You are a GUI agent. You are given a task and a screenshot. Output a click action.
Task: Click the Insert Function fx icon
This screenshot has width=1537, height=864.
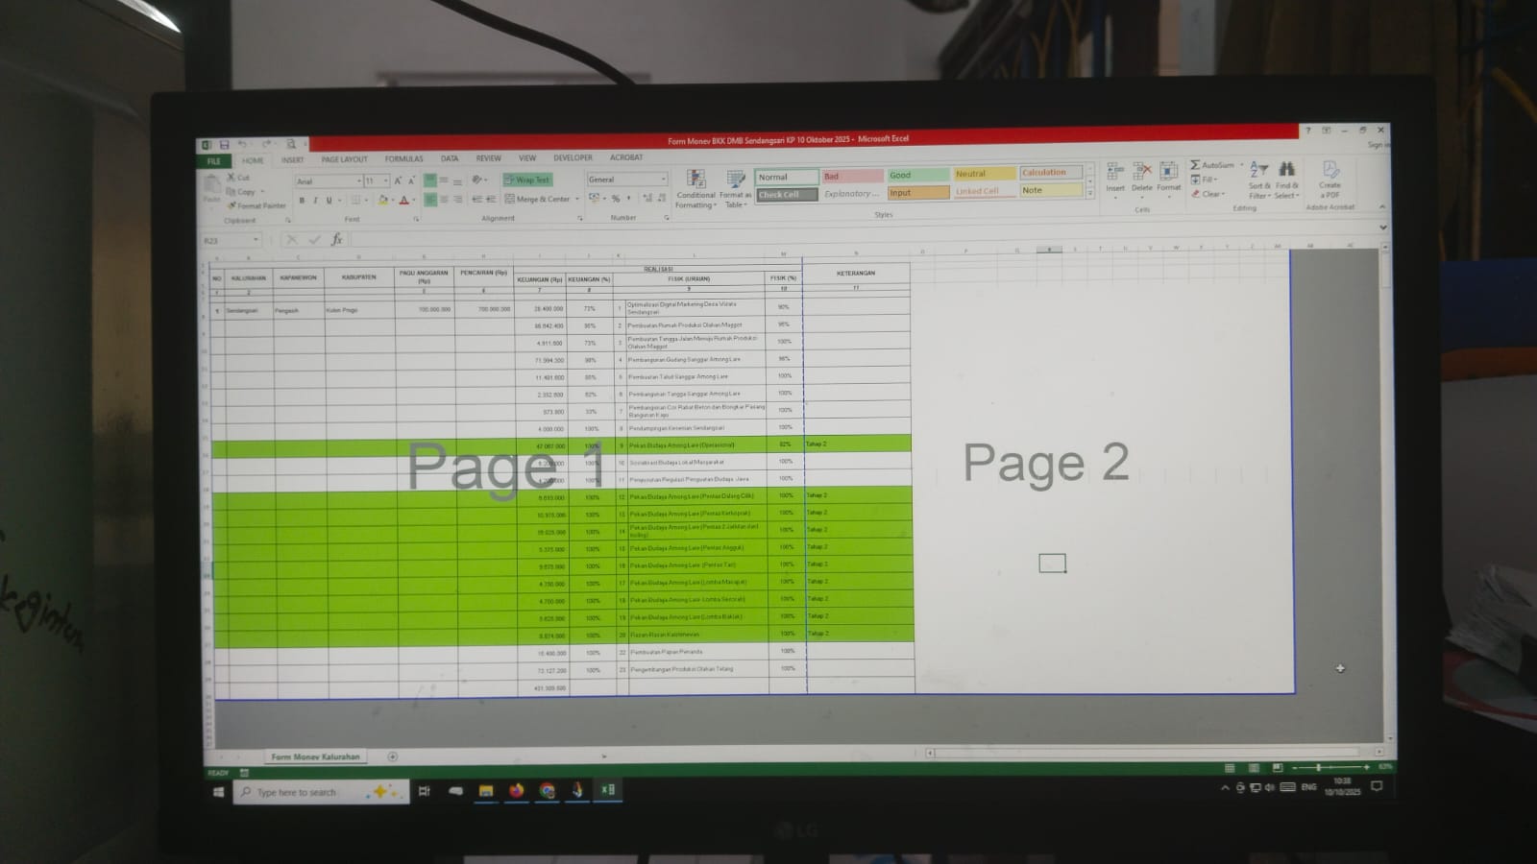[x=337, y=239]
